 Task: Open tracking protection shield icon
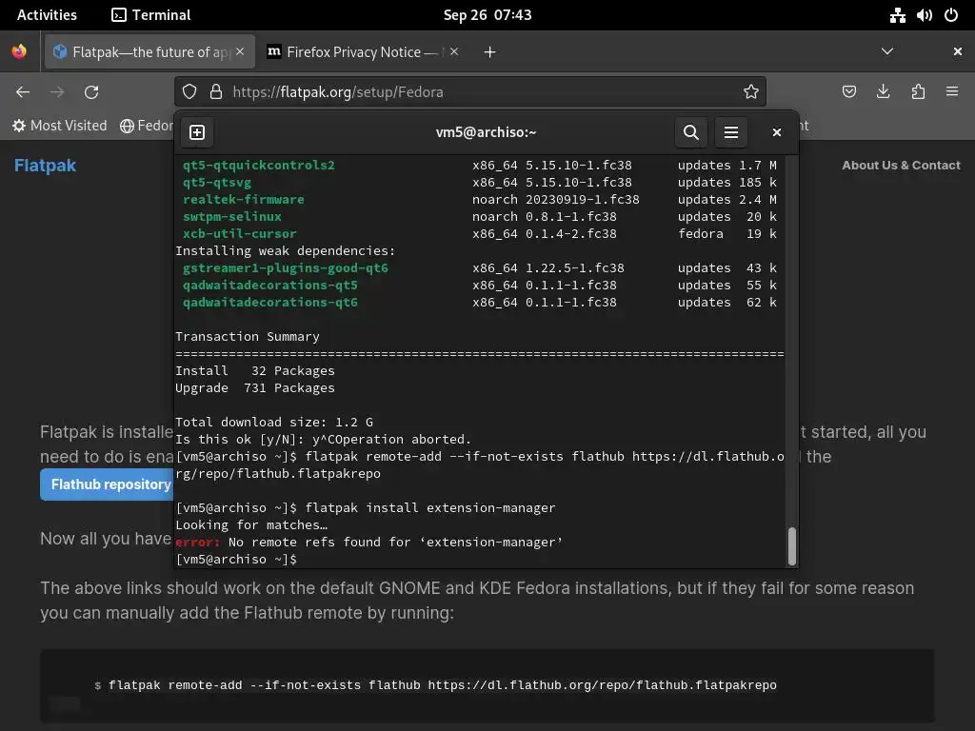point(189,92)
